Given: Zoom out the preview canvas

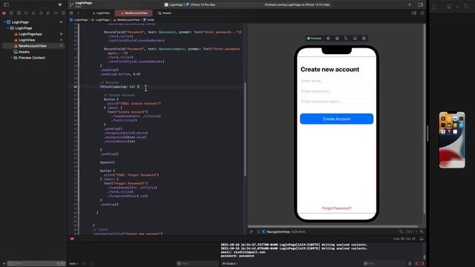Looking at the screenshot, I should coord(401,231).
